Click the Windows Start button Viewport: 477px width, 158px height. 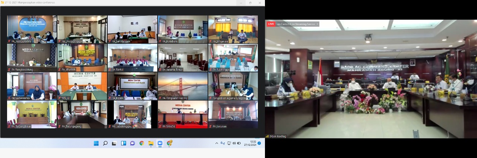96,143
